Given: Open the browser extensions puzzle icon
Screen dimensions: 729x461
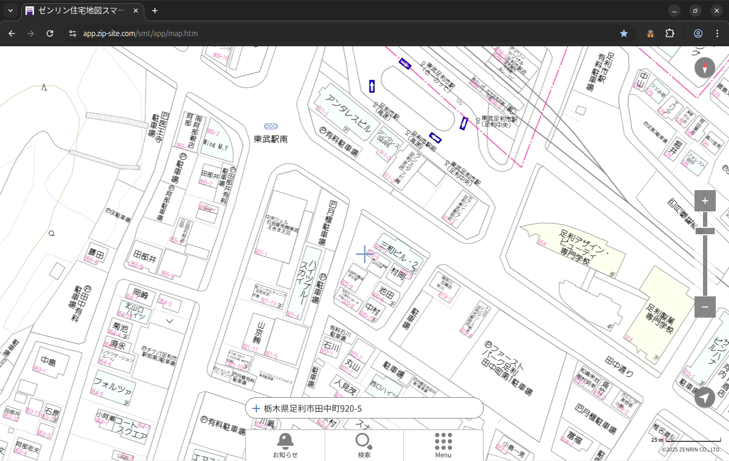Looking at the screenshot, I should point(670,33).
